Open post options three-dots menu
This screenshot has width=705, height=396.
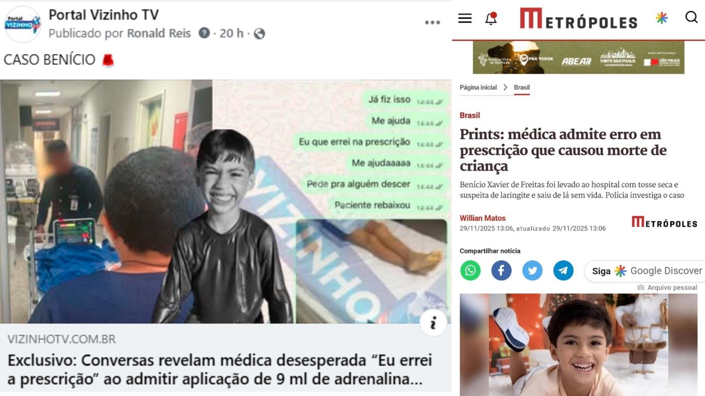point(432,23)
